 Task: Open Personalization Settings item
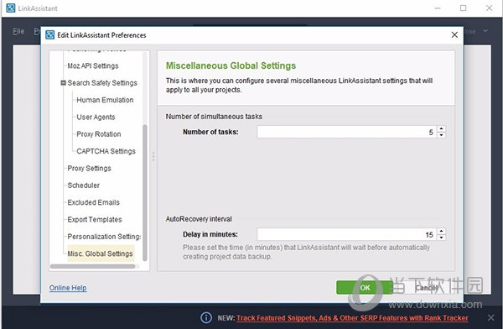pyautogui.click(x=104, y=237)
